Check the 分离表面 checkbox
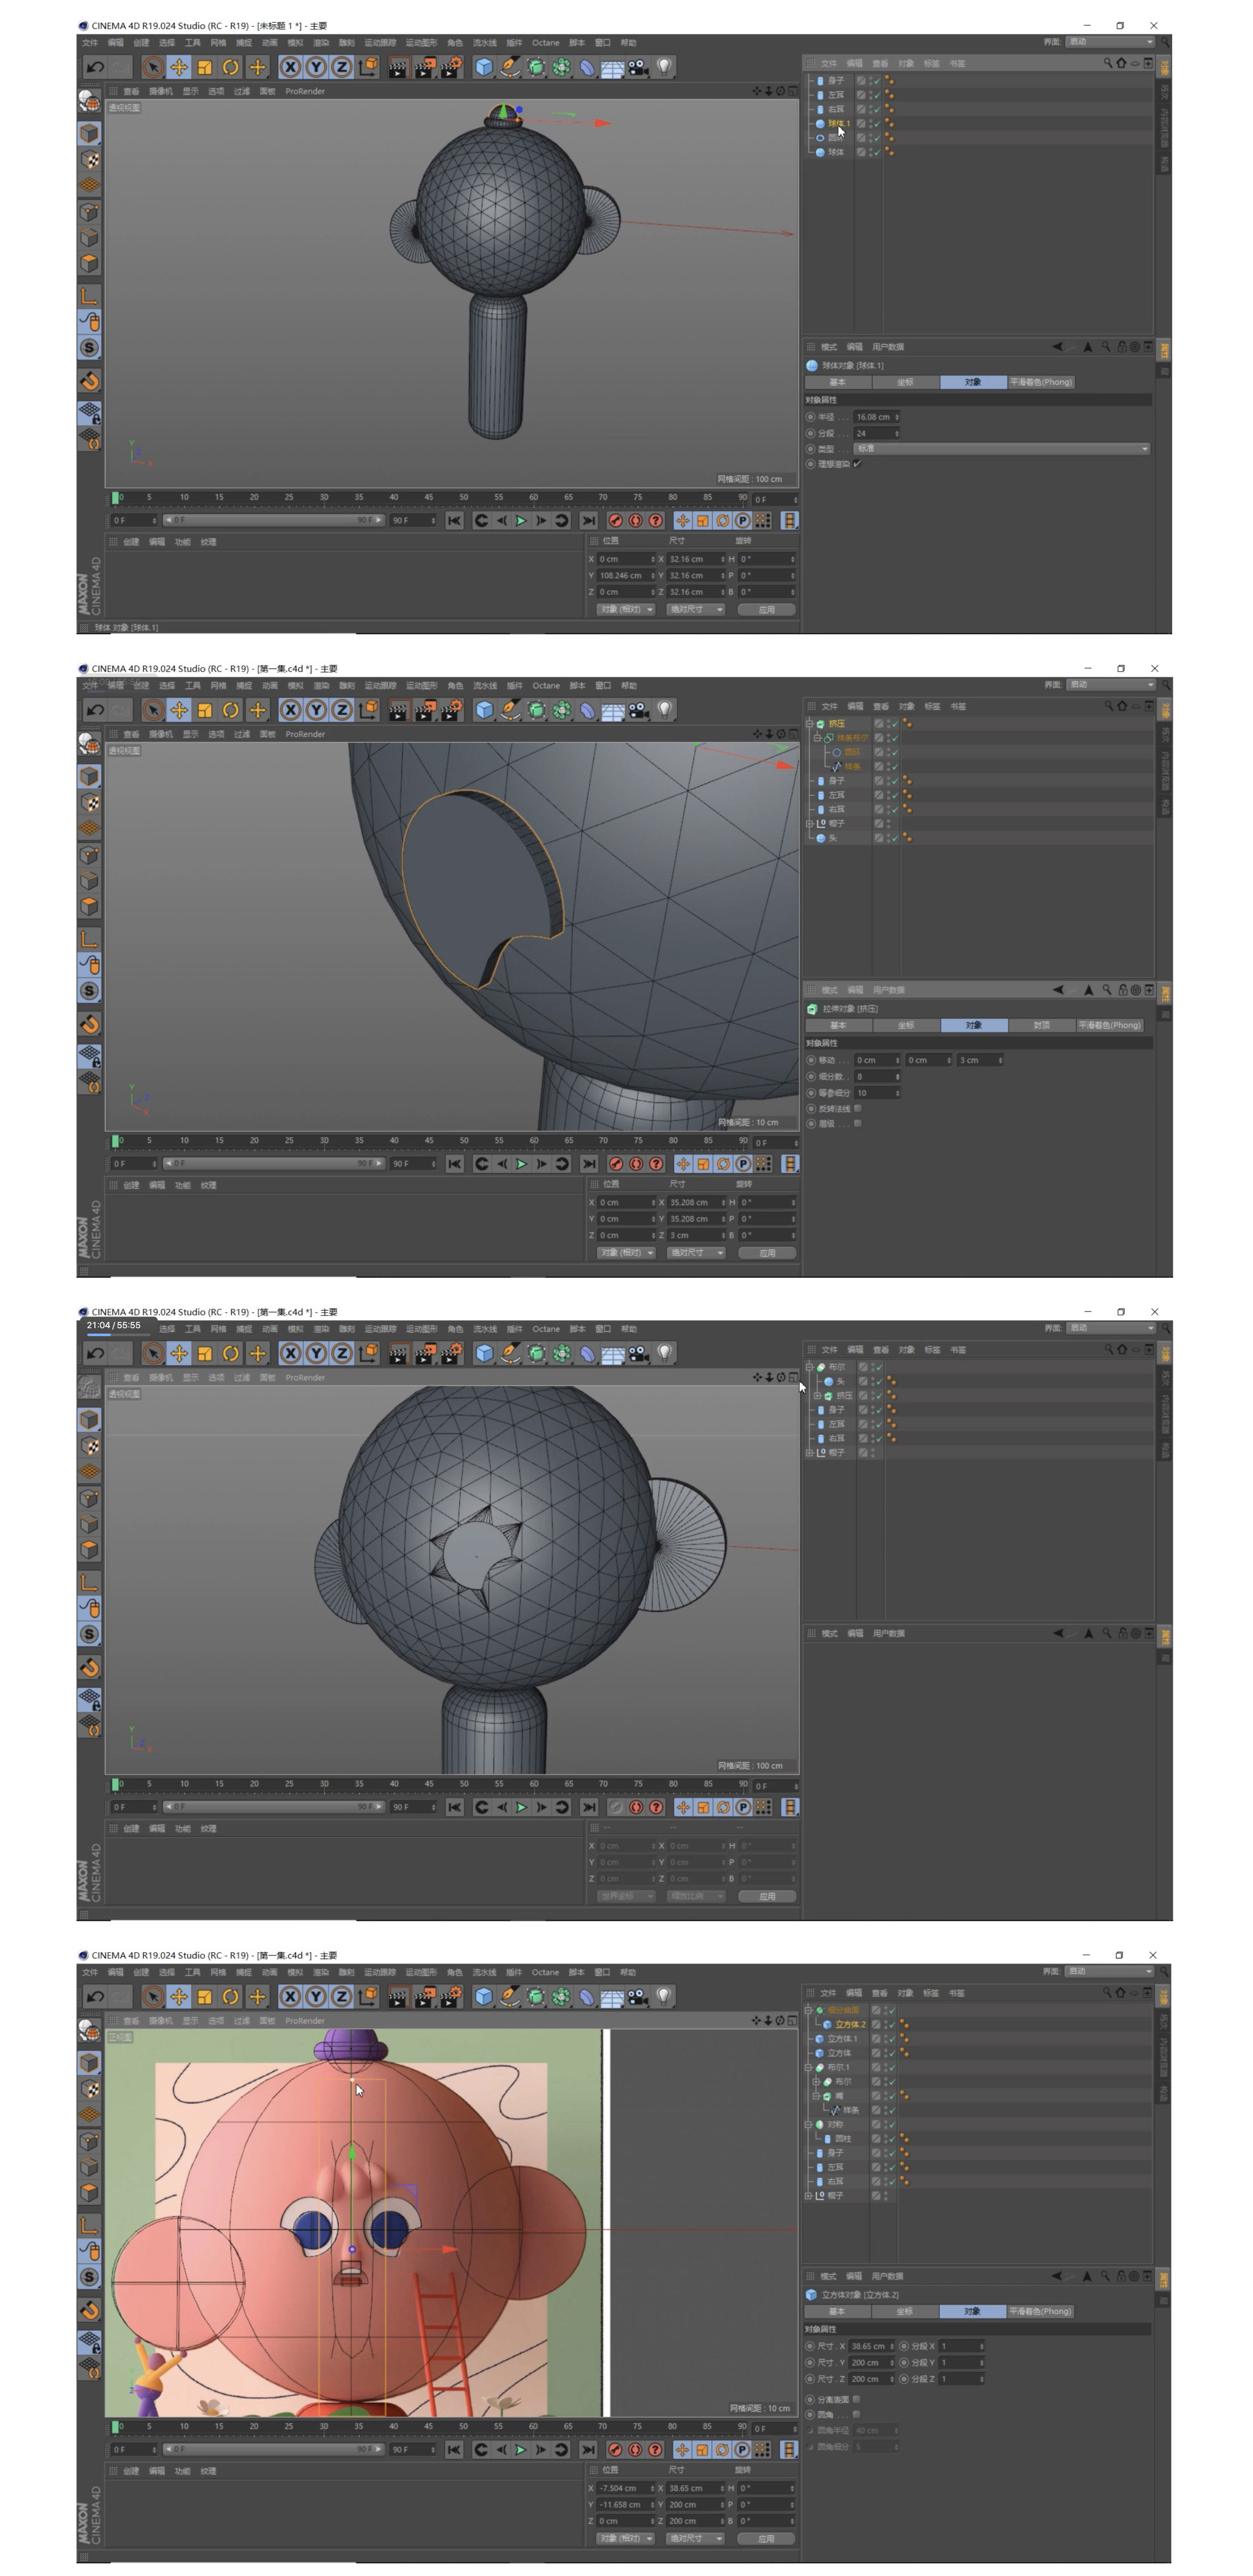 (x=857, y=2399)
